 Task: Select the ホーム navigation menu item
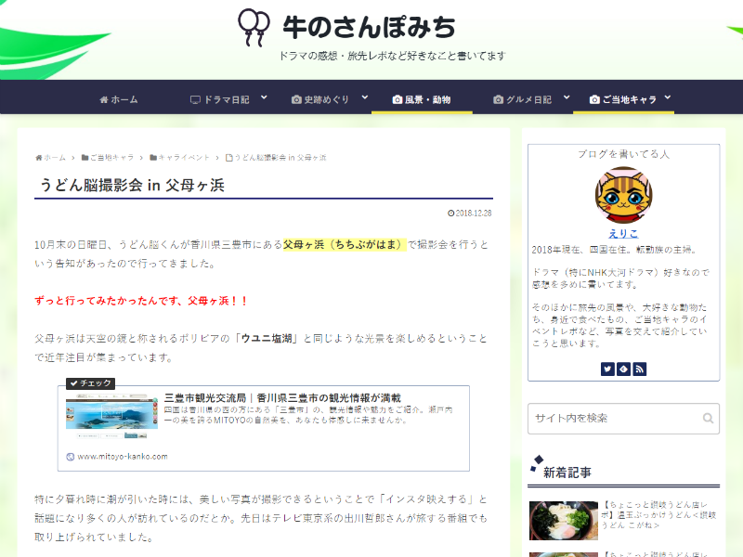click(x=118, y=97)
